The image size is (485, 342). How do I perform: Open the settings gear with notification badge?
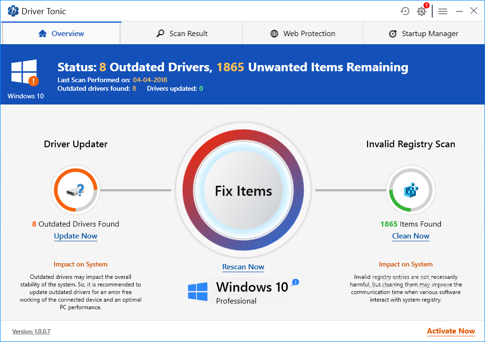(x=422, y=10)
